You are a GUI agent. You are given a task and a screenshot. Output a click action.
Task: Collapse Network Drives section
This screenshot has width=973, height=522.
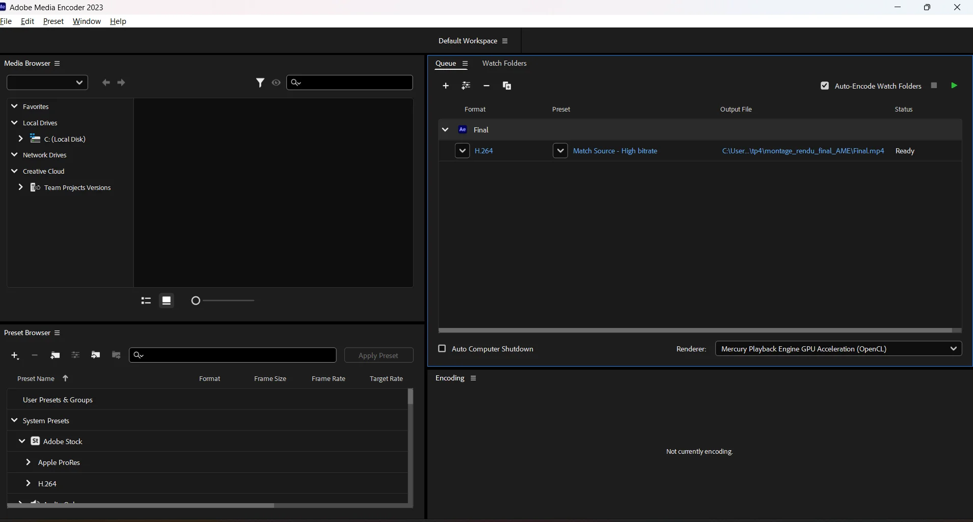click(14, 154)
